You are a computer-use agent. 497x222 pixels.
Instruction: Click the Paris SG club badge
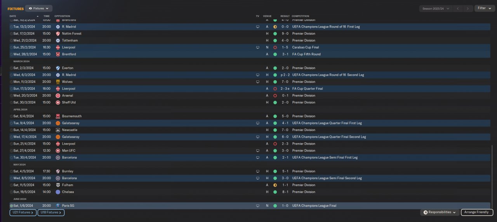[x=58, y=206]
